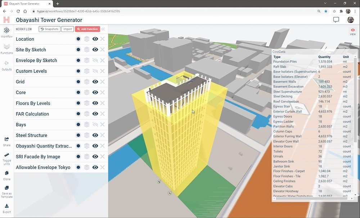Select the Obayashi Tower Generator browser tab

click(x=28, y=4)
